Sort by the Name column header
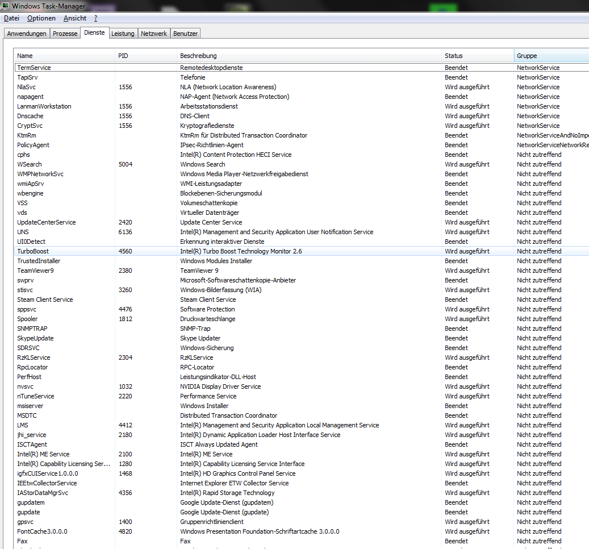The width and height of the screenshot is (589, 549). [64, 56]
